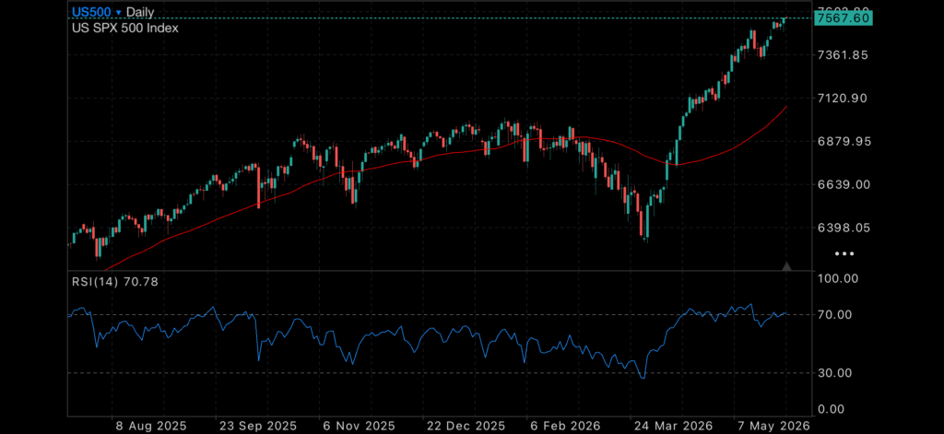Image resolution: width=944 pixels, height=434 pixels.
Task: Open the three-dots more options menu
Action: pyautogui.click(x=844, y=253)
